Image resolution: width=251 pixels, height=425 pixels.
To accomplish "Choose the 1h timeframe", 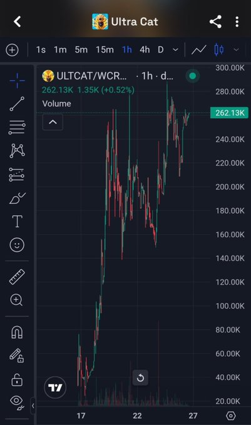I will [127, 50].
